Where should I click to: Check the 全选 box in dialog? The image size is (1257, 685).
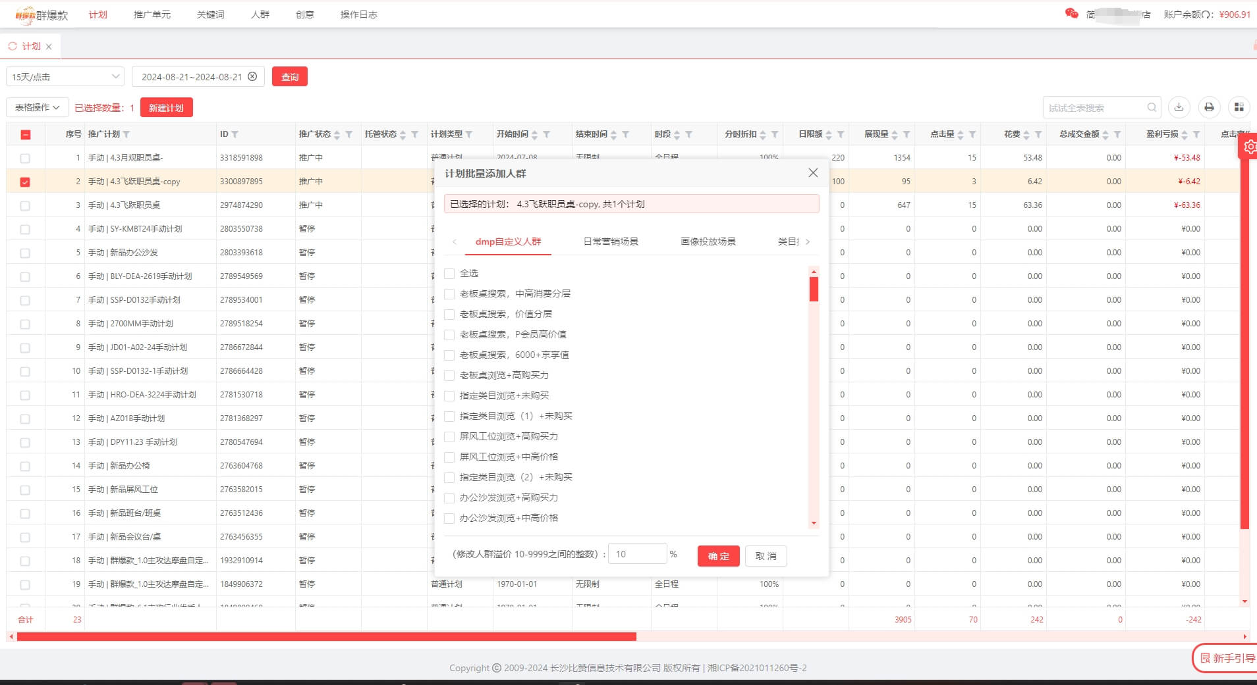point(449,273)
